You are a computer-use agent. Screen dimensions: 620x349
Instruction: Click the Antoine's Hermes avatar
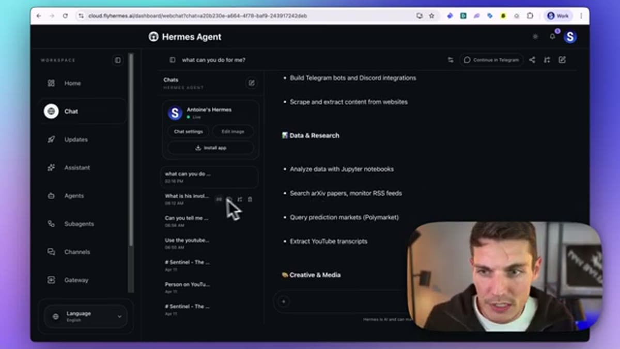[175, 113]
